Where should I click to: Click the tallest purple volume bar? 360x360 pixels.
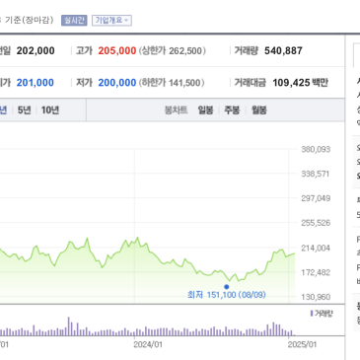click(69, 326)
